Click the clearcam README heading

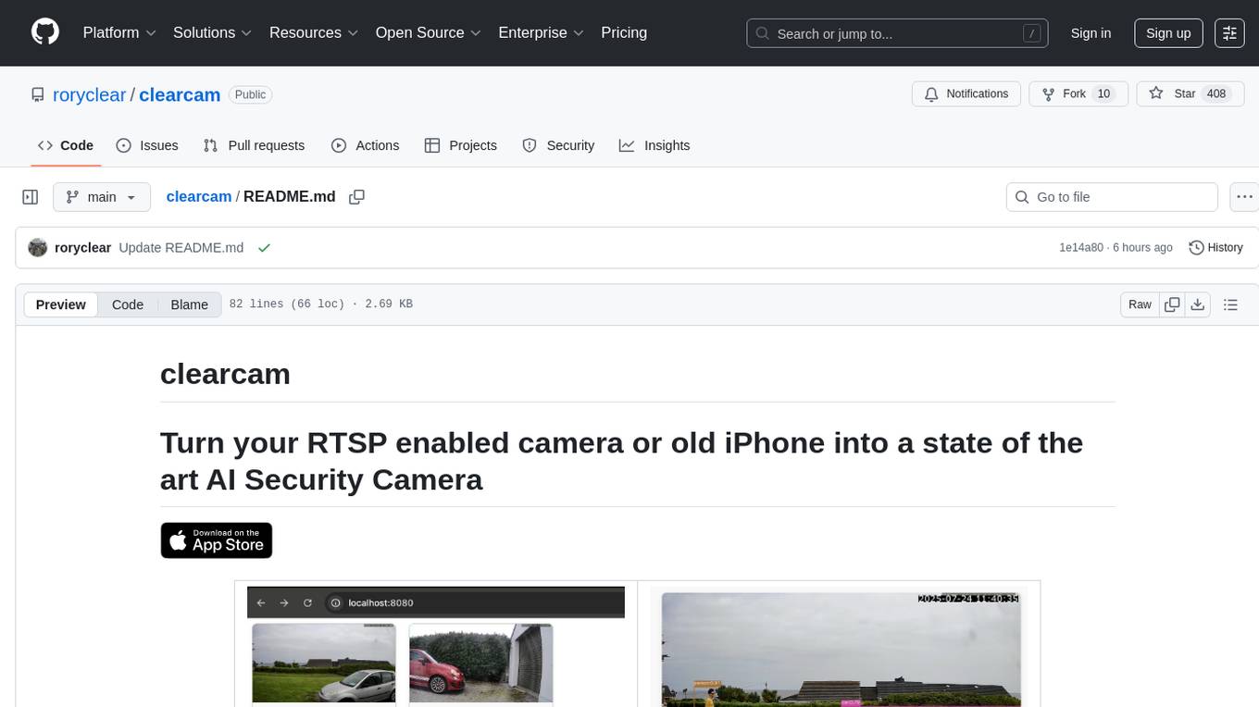click(x=225, y=374)
